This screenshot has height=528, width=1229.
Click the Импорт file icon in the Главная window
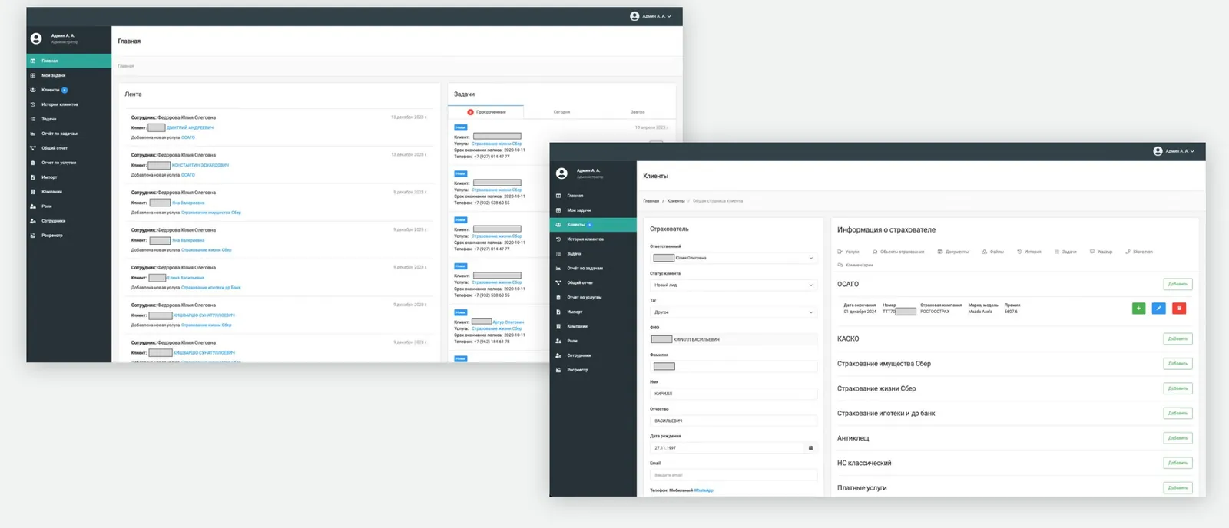[x=32, y=177]
